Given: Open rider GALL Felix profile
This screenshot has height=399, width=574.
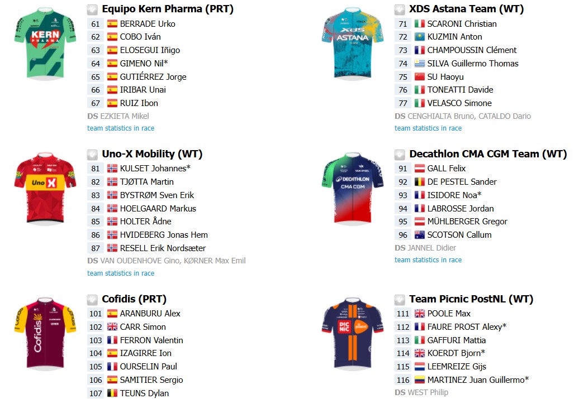Looking at the screenshot, I should pyautogui.click(x=446, y=169).
